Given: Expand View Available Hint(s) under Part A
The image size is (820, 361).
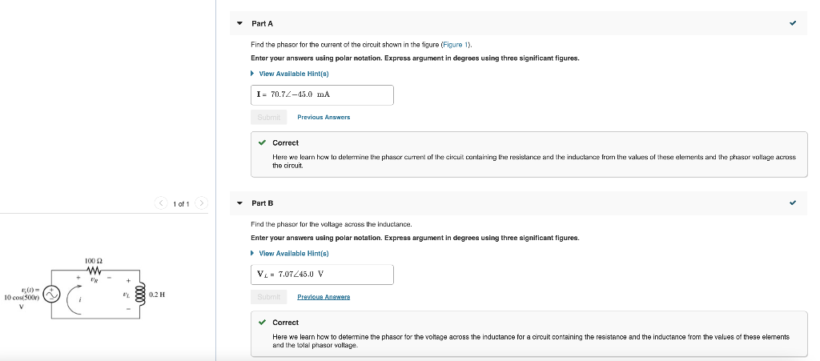Looking at the screenshot, I should click(x=293, y=74).
